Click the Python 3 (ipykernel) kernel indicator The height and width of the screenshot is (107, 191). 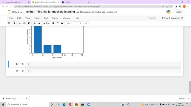171,18
